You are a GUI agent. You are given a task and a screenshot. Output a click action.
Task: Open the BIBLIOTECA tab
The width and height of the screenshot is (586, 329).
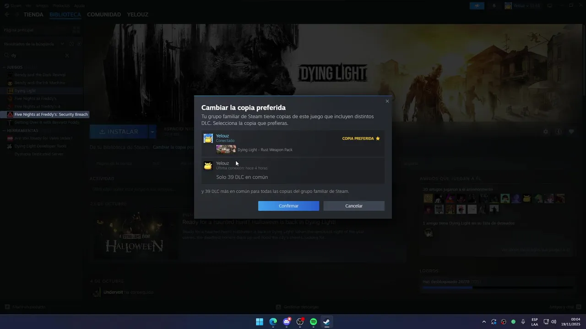coord(65,15)
